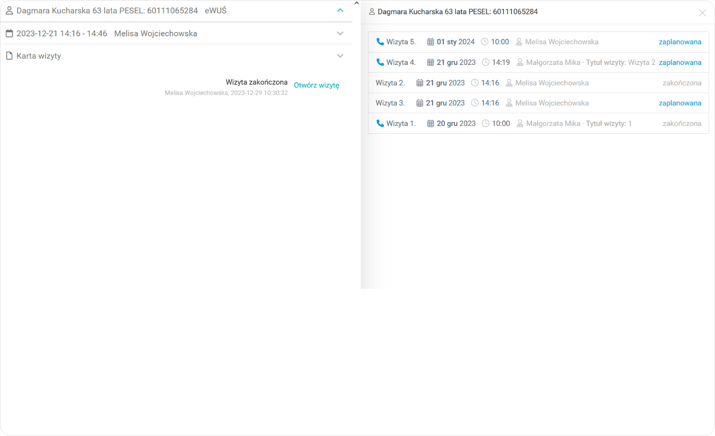The image size is (715, 436).
Task: Click zaplanowana status of Wizyta 5
Action: (680, 42)
